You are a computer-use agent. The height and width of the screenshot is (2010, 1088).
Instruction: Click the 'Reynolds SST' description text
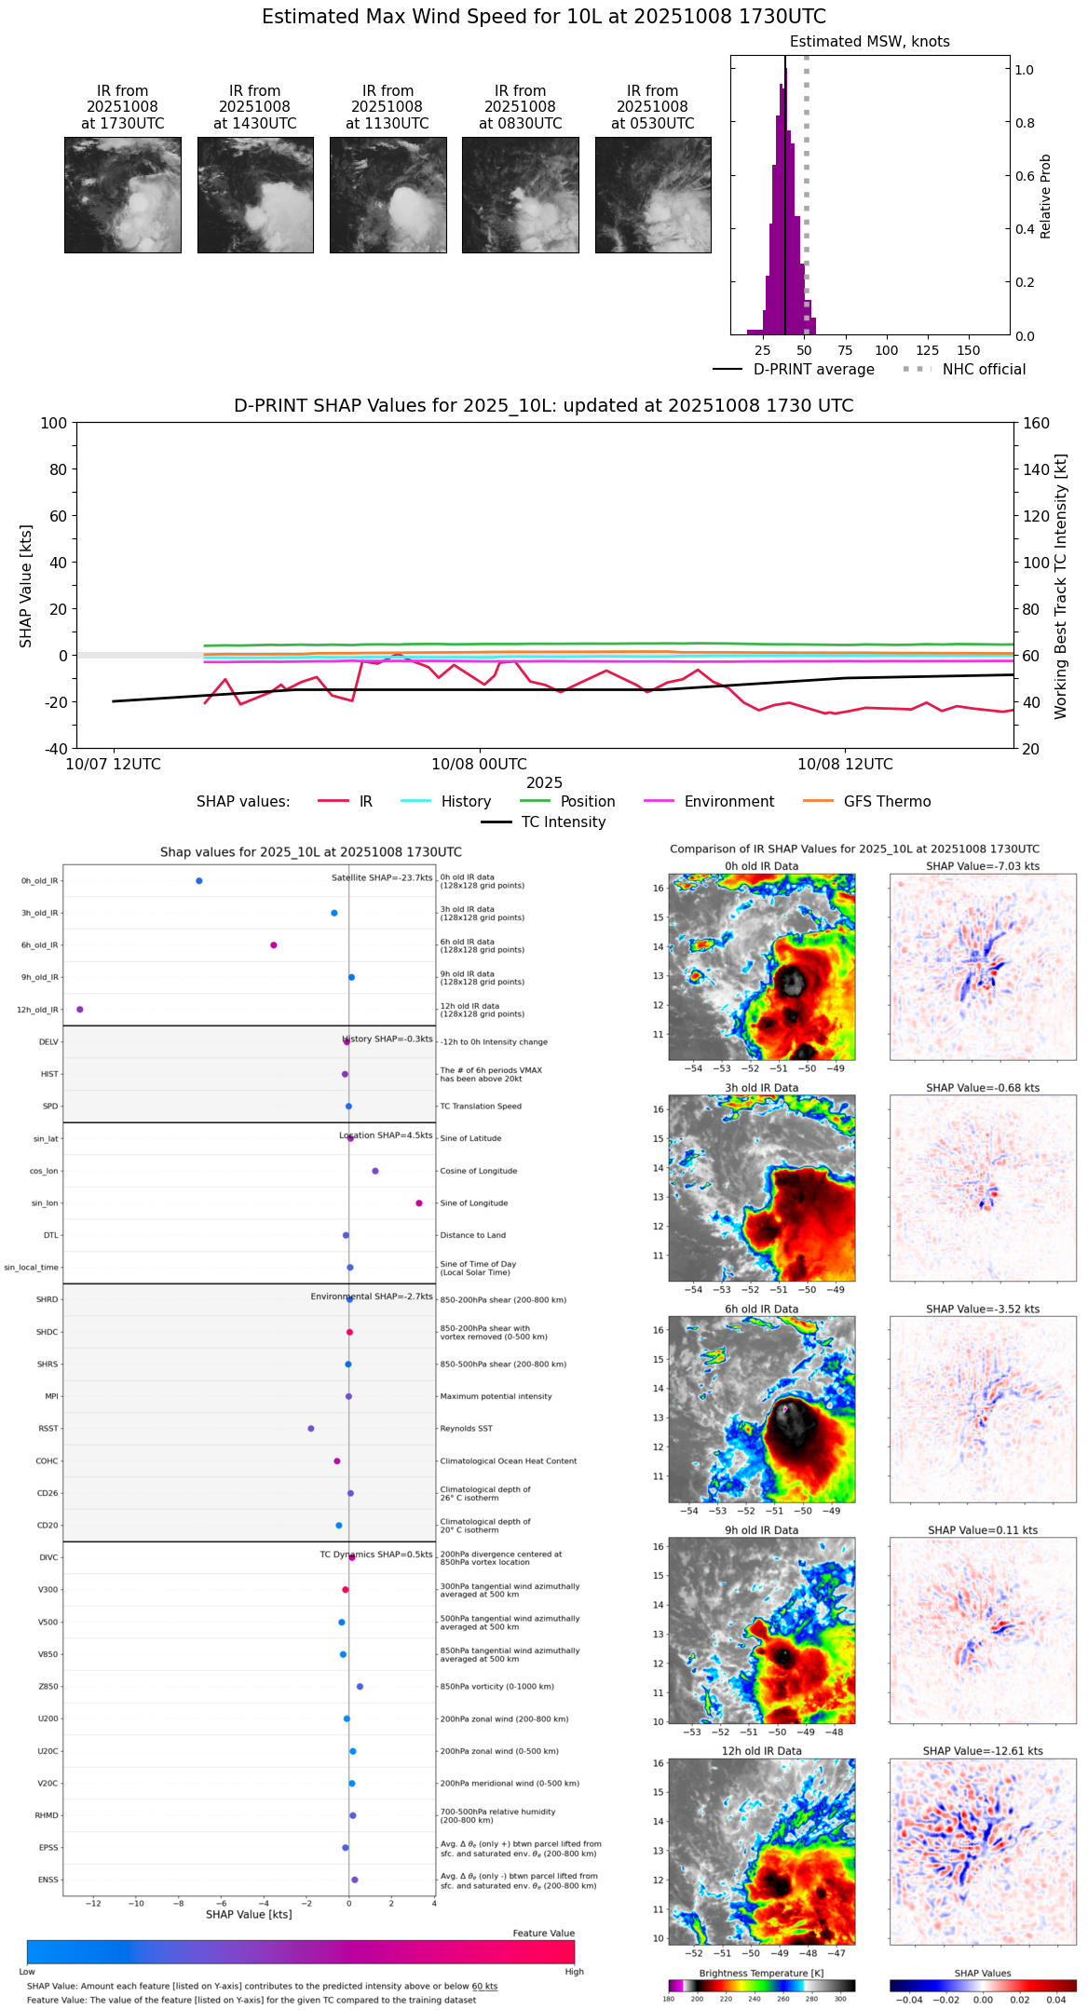coord(467,1429)
